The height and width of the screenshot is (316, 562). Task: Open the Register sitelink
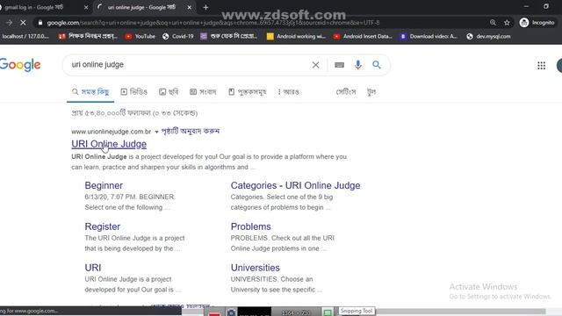(x=102, y=226)
